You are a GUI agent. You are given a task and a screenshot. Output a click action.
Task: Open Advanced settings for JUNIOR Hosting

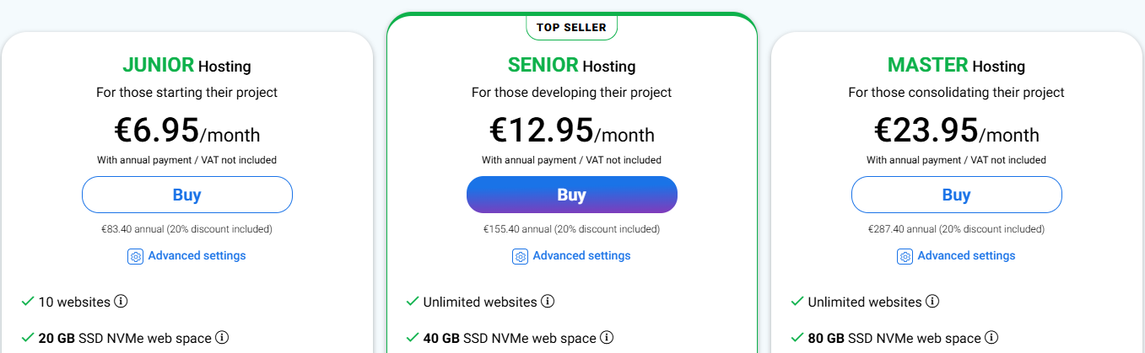(197, 255)
